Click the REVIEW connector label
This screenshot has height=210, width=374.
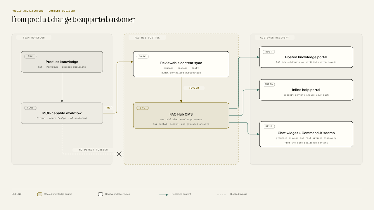point(194,88)
